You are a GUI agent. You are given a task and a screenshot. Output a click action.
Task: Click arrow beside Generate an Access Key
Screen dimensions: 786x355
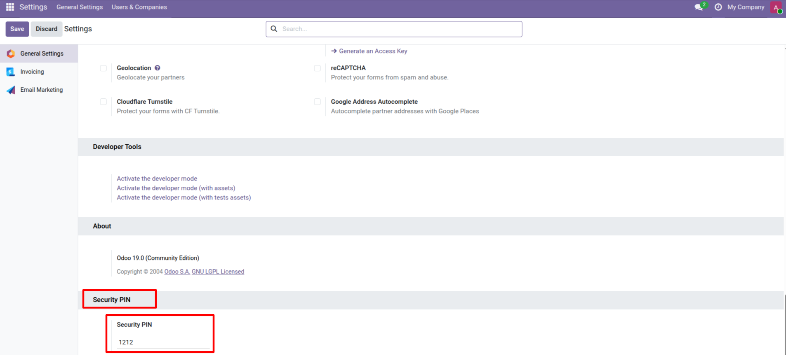coord(334,51)
